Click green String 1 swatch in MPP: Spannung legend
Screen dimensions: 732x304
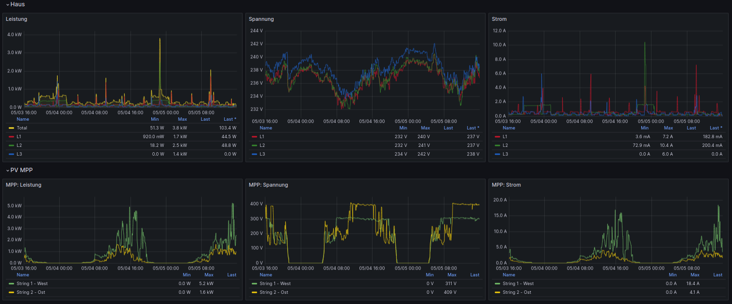coord(254,284)
